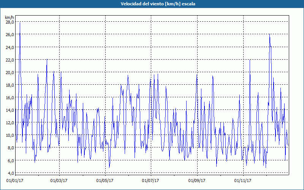Click the December peak at 26 km/h
Image resolution: width=304 pixels, height=190 pixels.
click(x=269, y=35)
